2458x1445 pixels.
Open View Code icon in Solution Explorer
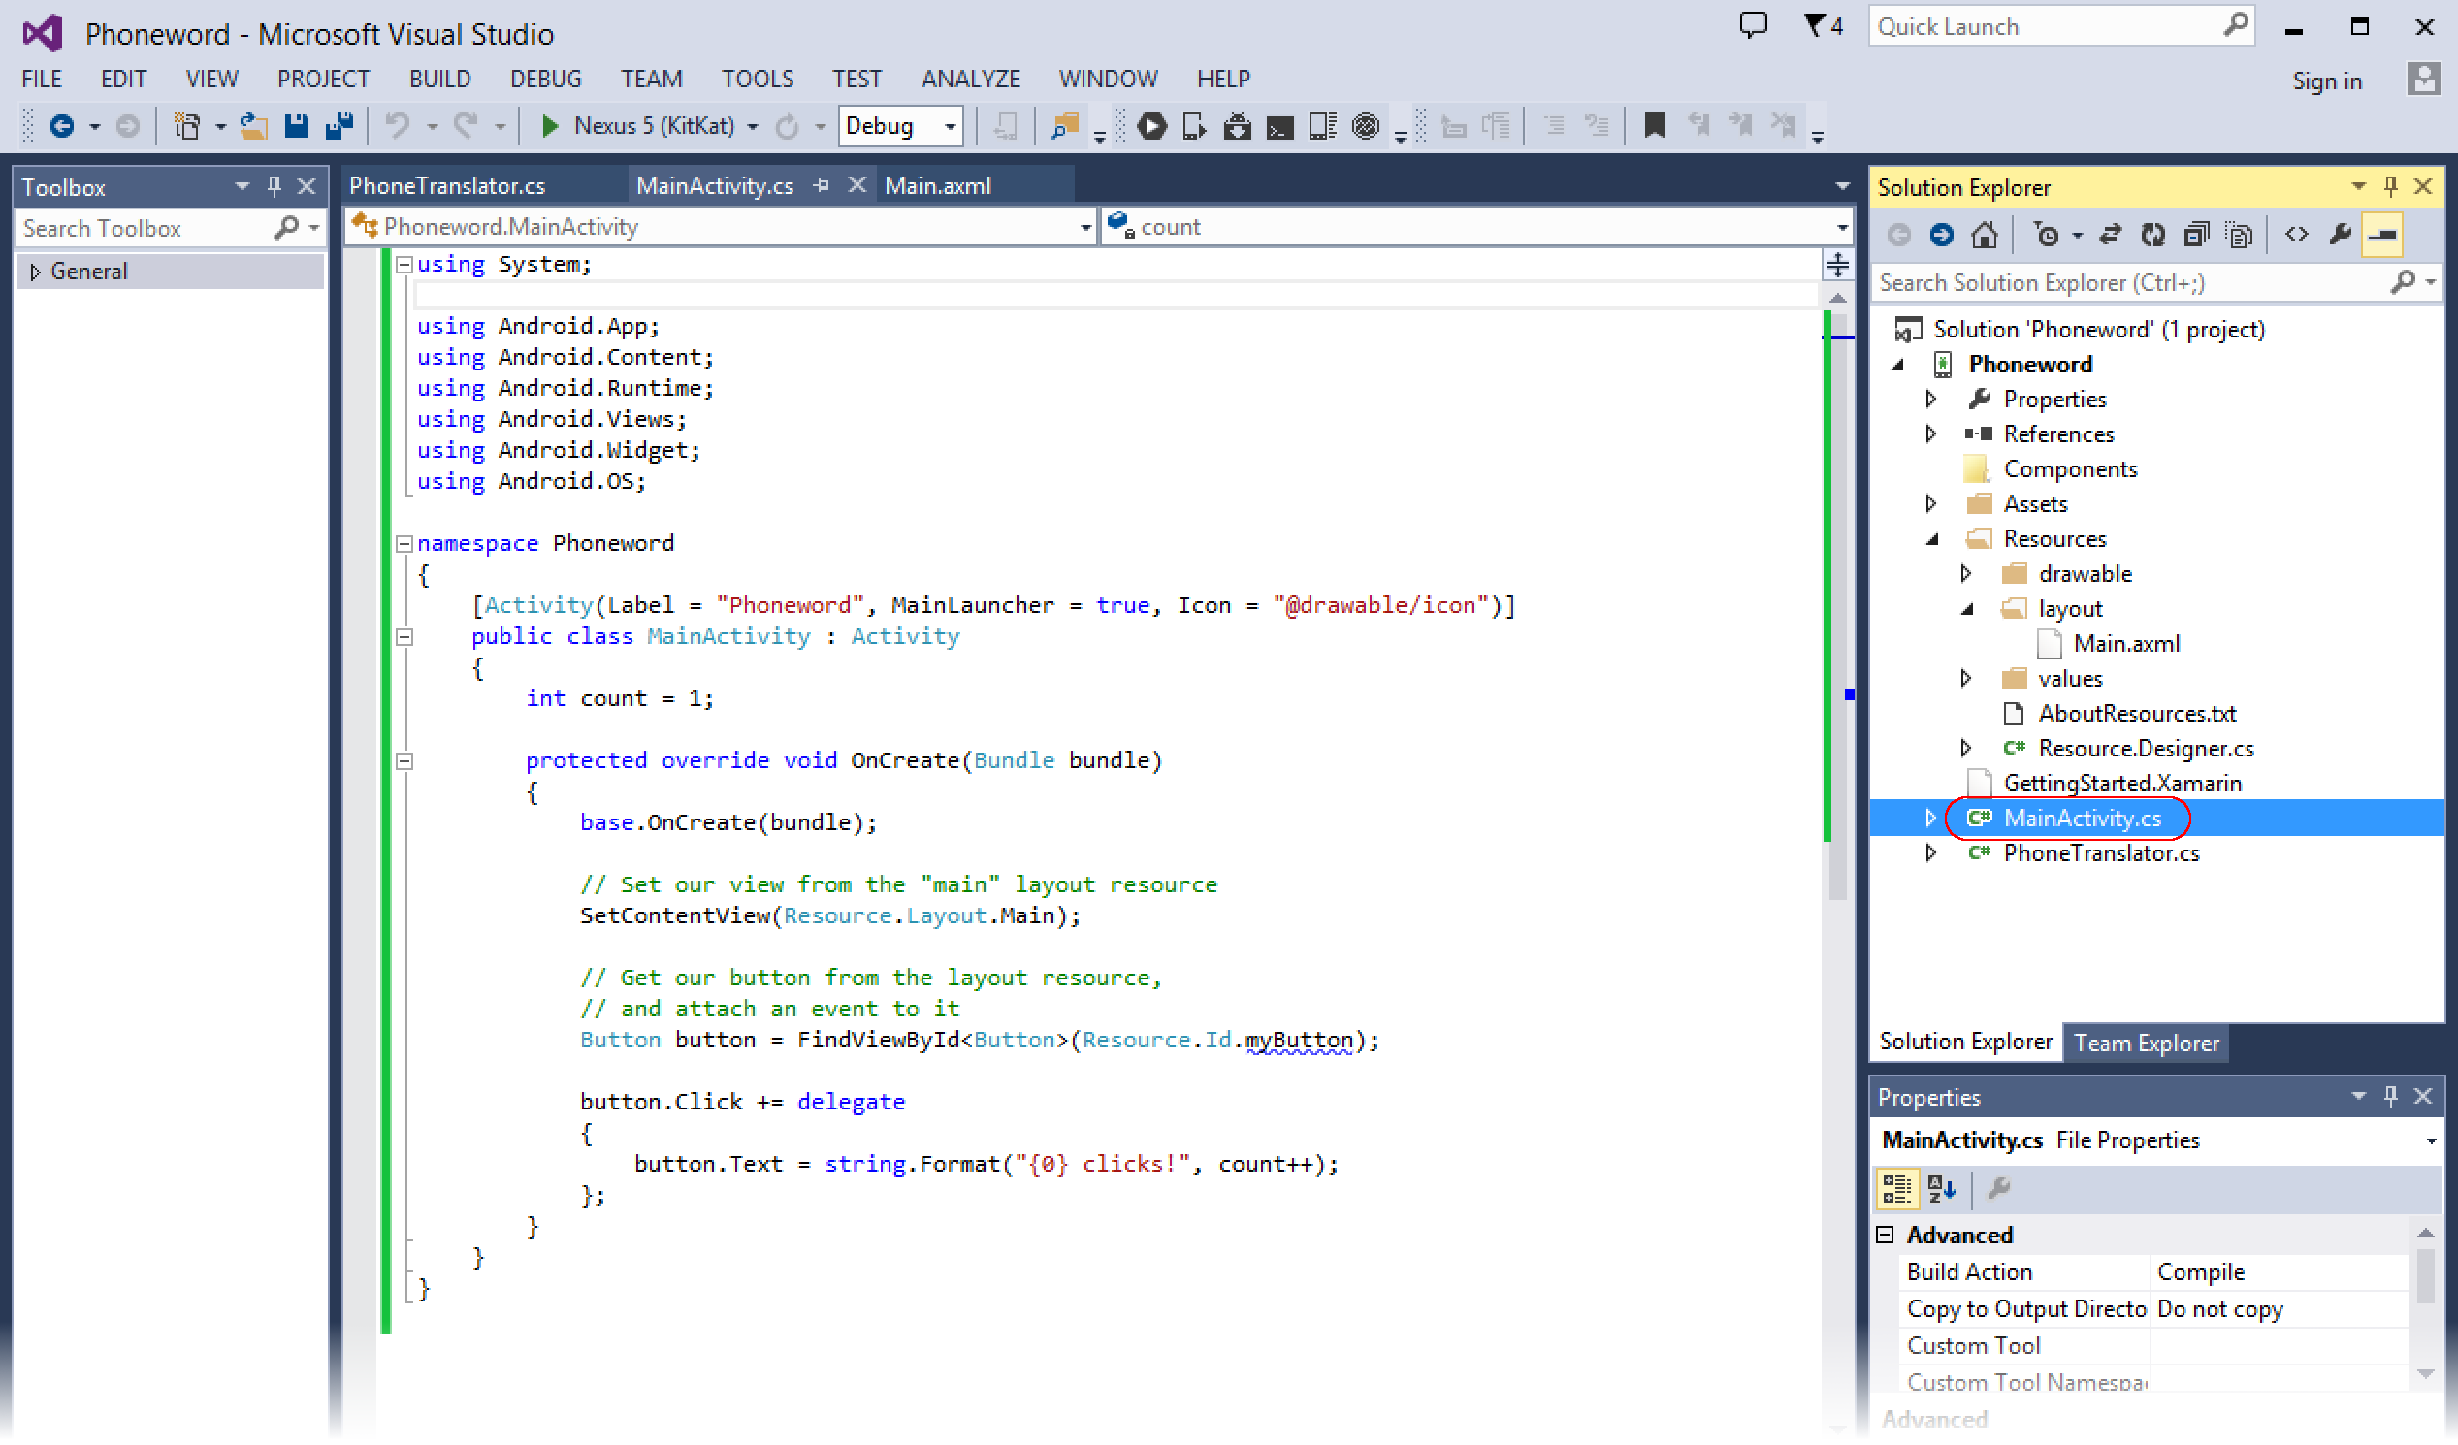pyautogui.click(x=2296, y=235)
